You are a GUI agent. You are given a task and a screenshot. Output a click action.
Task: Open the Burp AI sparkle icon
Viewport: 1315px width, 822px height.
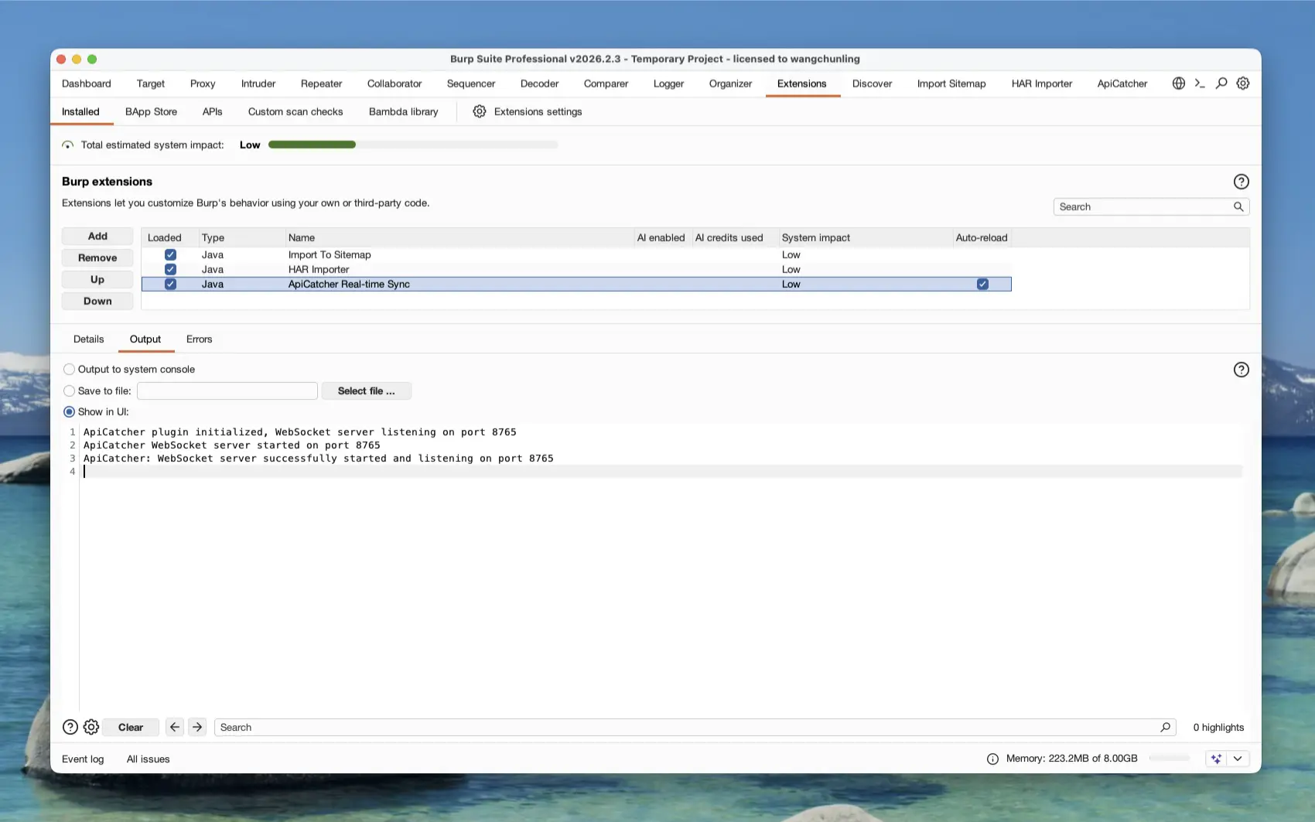1216,759
